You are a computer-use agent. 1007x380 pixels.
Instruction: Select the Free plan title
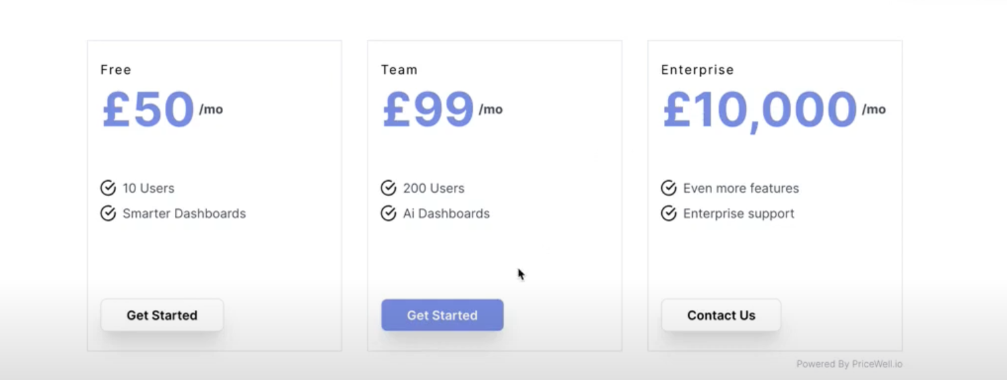(116, 69)
